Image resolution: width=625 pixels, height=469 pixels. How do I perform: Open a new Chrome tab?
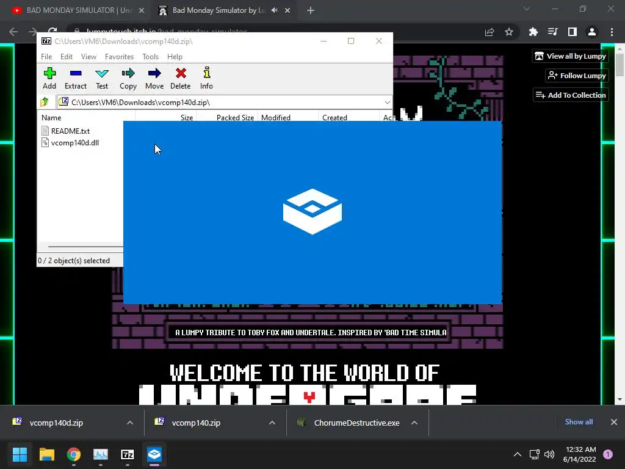(x=311, y=11)
